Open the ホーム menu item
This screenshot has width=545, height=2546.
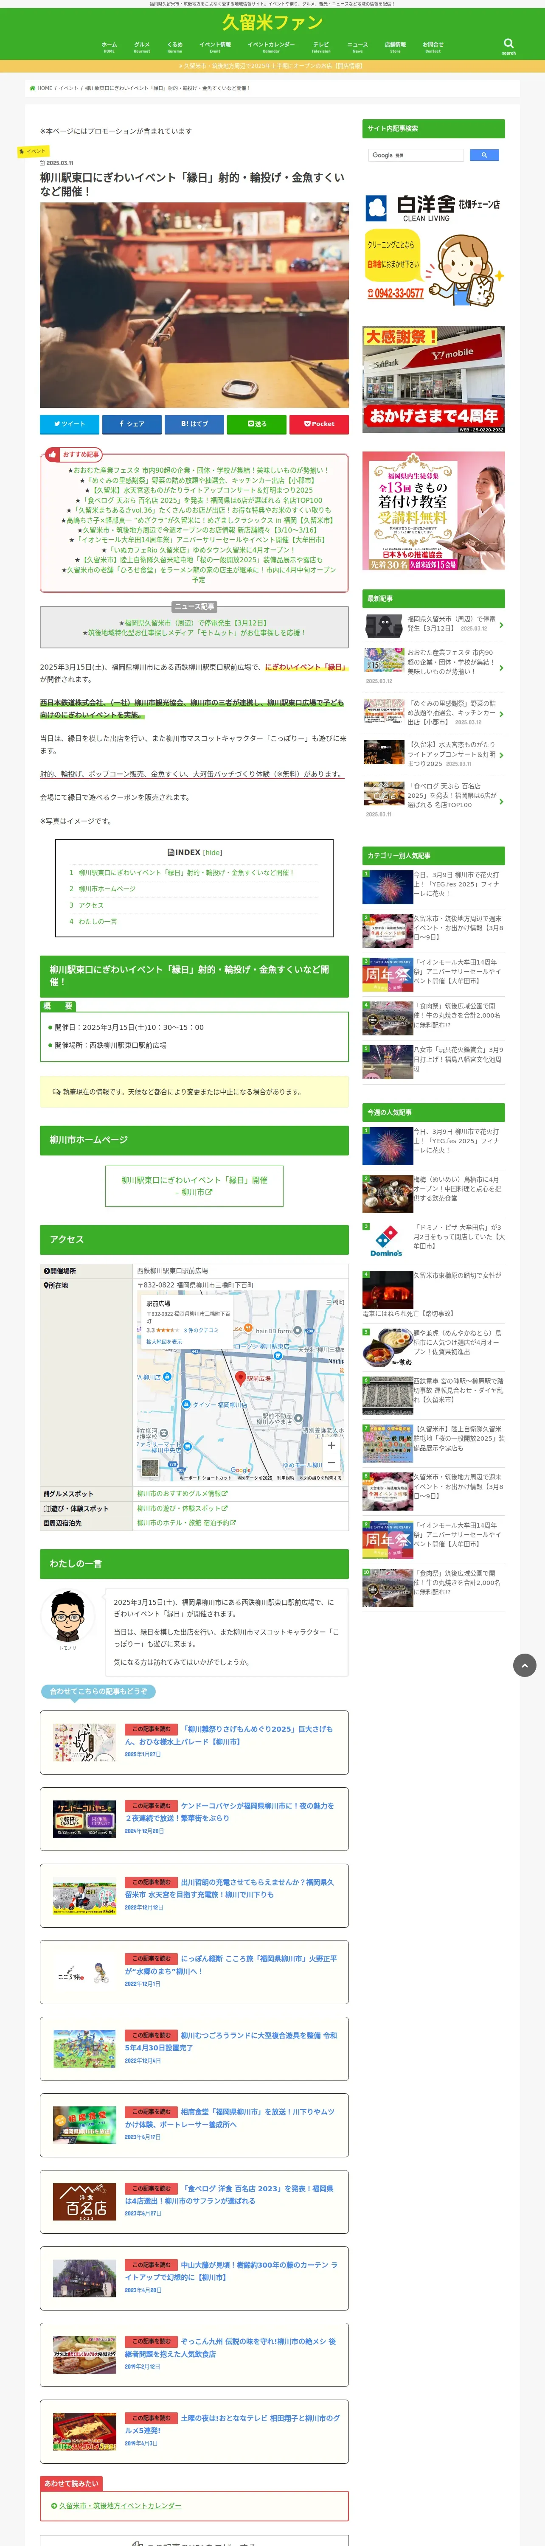(109, 46)
